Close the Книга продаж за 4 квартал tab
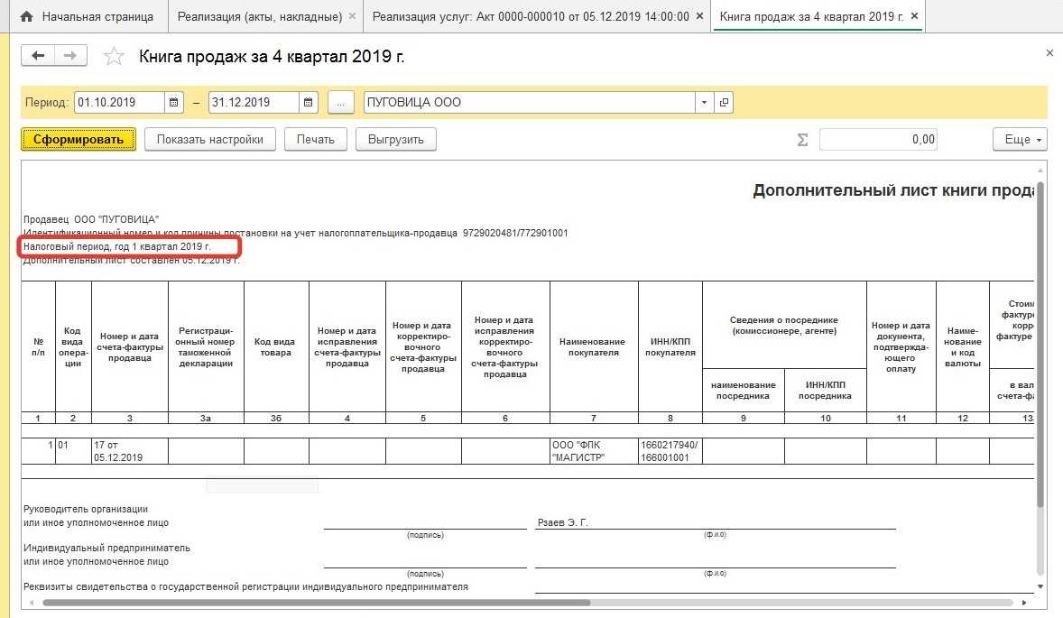The width and height of the screenshot is (1063, 618). tap(914, 16)
